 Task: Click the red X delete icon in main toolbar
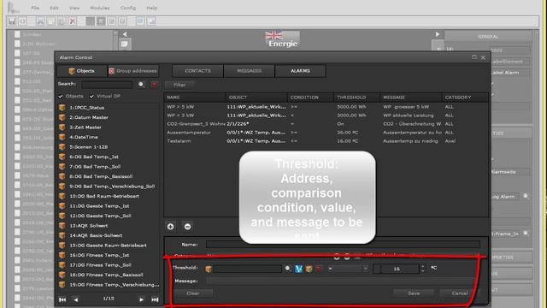(x=72, y=21)
